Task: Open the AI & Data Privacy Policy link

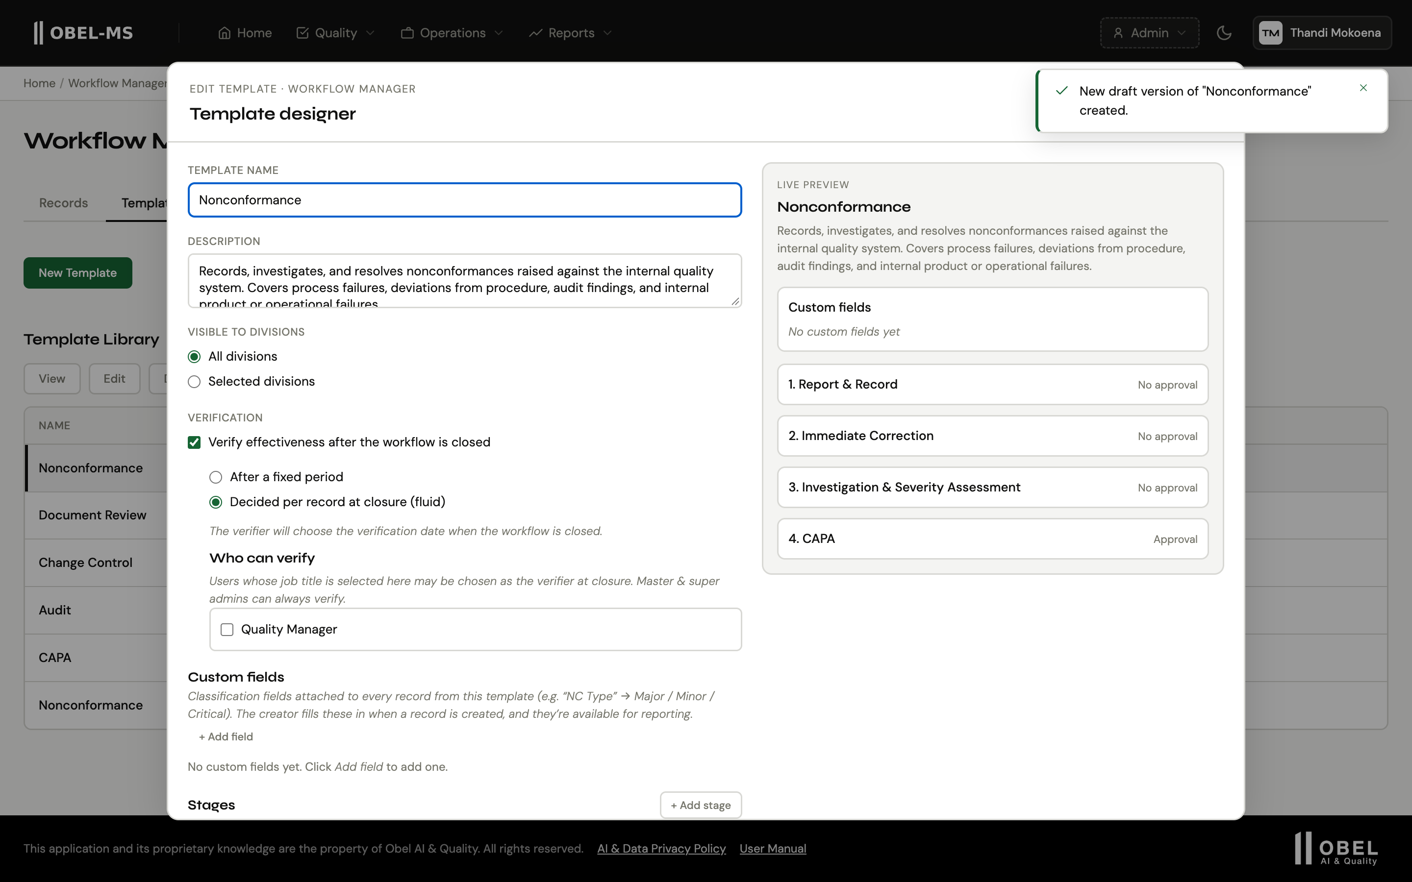Action: coord(662,849)
